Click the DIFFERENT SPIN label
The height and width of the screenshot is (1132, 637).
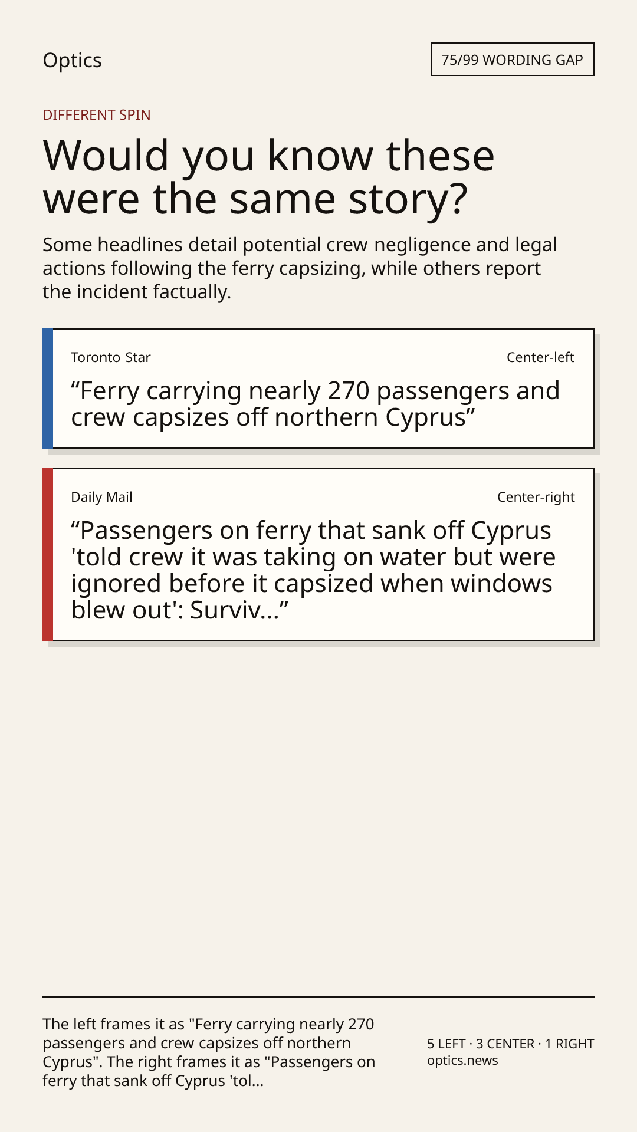click(x=97, y=115)
